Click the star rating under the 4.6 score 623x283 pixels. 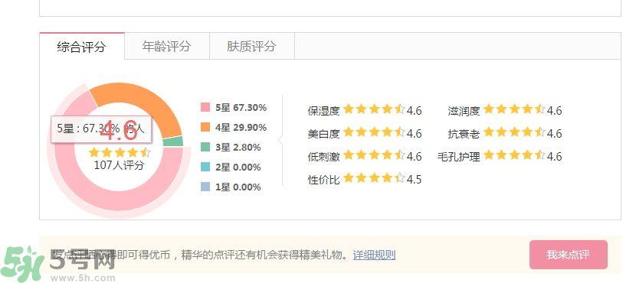[120, 152]
